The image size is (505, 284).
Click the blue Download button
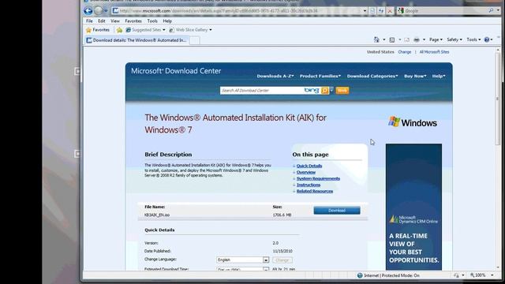pyautogui.click(x=337, y=211)
